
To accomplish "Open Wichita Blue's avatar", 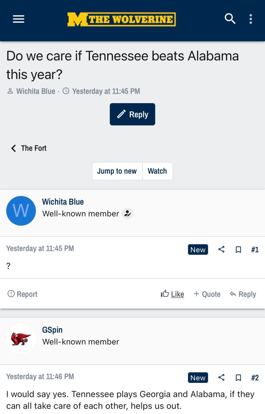I will pyautogui.click(x=21, y=211).
